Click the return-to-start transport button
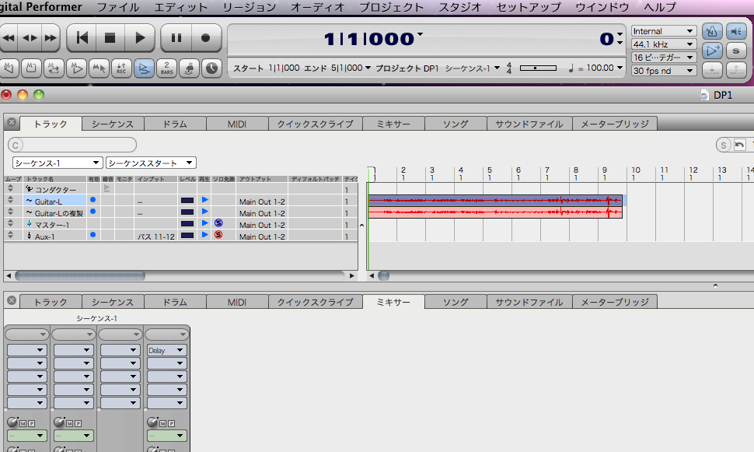The image size is (754, 452). pyautogui.click(x=82, y=38)
